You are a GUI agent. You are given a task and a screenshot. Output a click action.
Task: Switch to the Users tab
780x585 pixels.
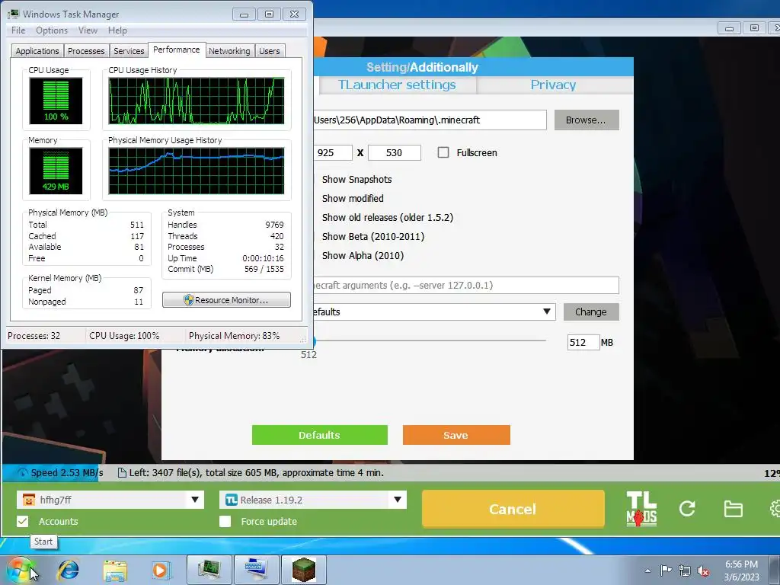pyautogui.click(x=269, y=51)
